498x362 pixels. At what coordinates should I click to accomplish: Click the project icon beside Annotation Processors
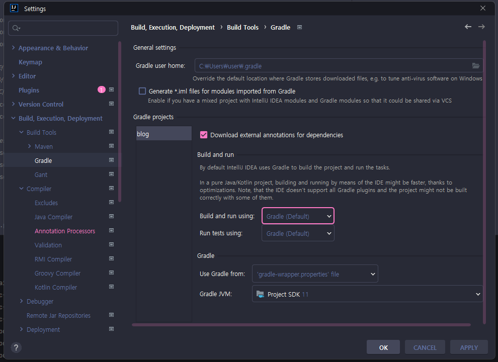point(112,230)
